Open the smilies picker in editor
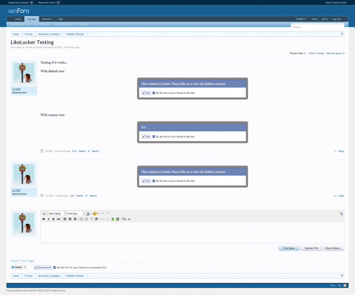 click(94, 213)
